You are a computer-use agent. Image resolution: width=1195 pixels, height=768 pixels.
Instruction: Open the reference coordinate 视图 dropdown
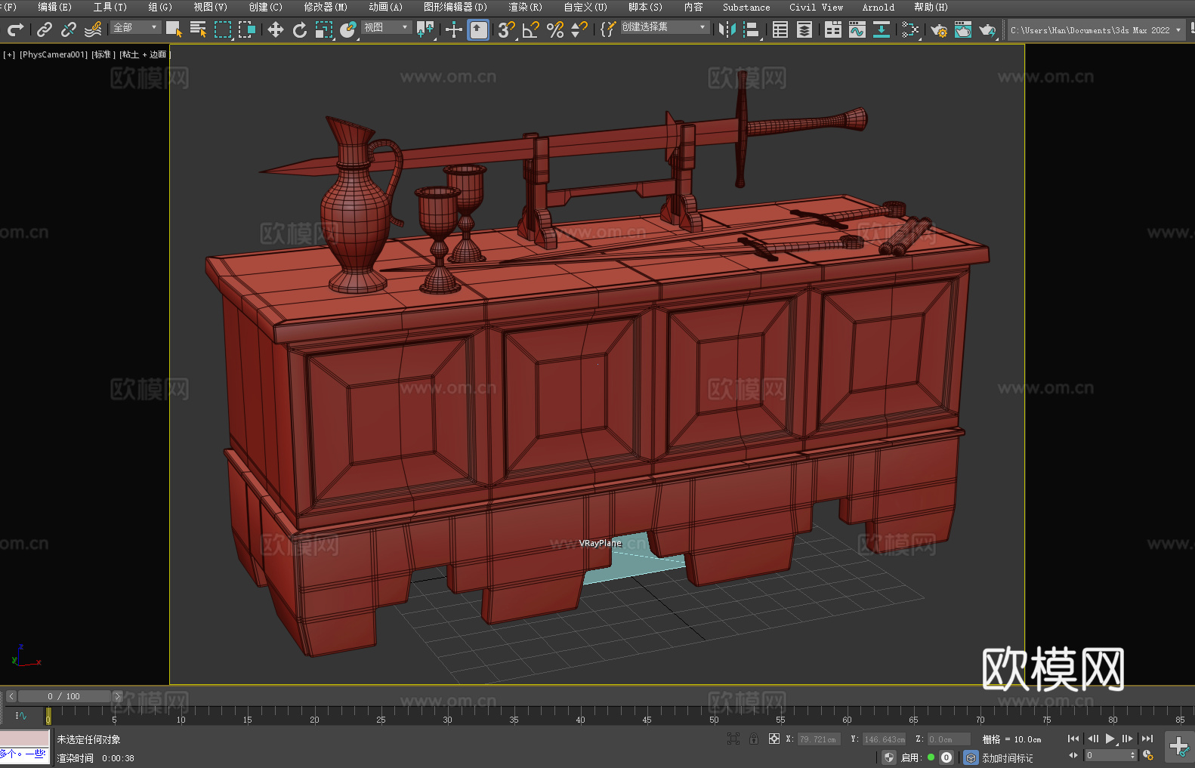click(x=387, y=27)
